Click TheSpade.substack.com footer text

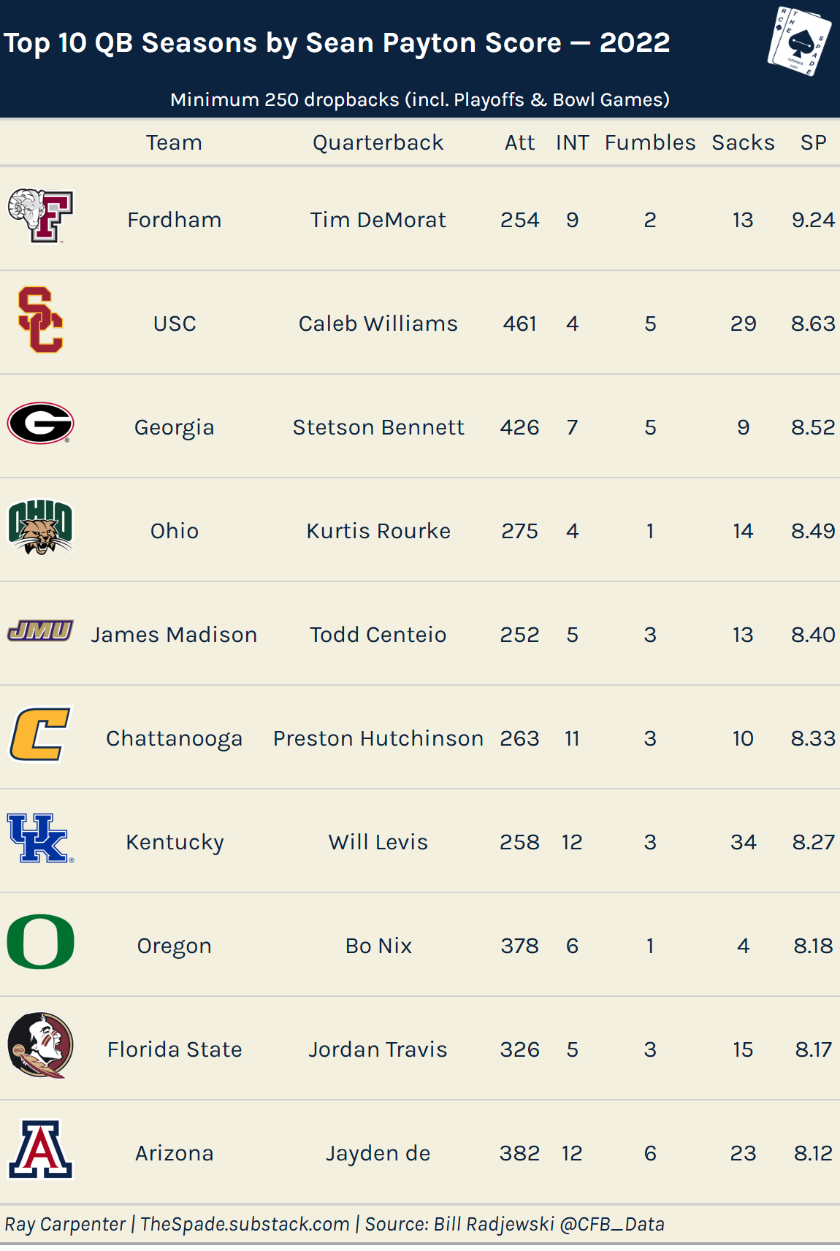click(245, 1224)
